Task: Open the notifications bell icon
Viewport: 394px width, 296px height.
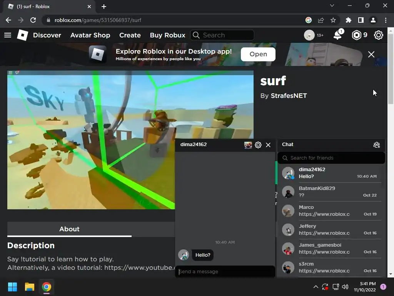Action: click(338, 34)
